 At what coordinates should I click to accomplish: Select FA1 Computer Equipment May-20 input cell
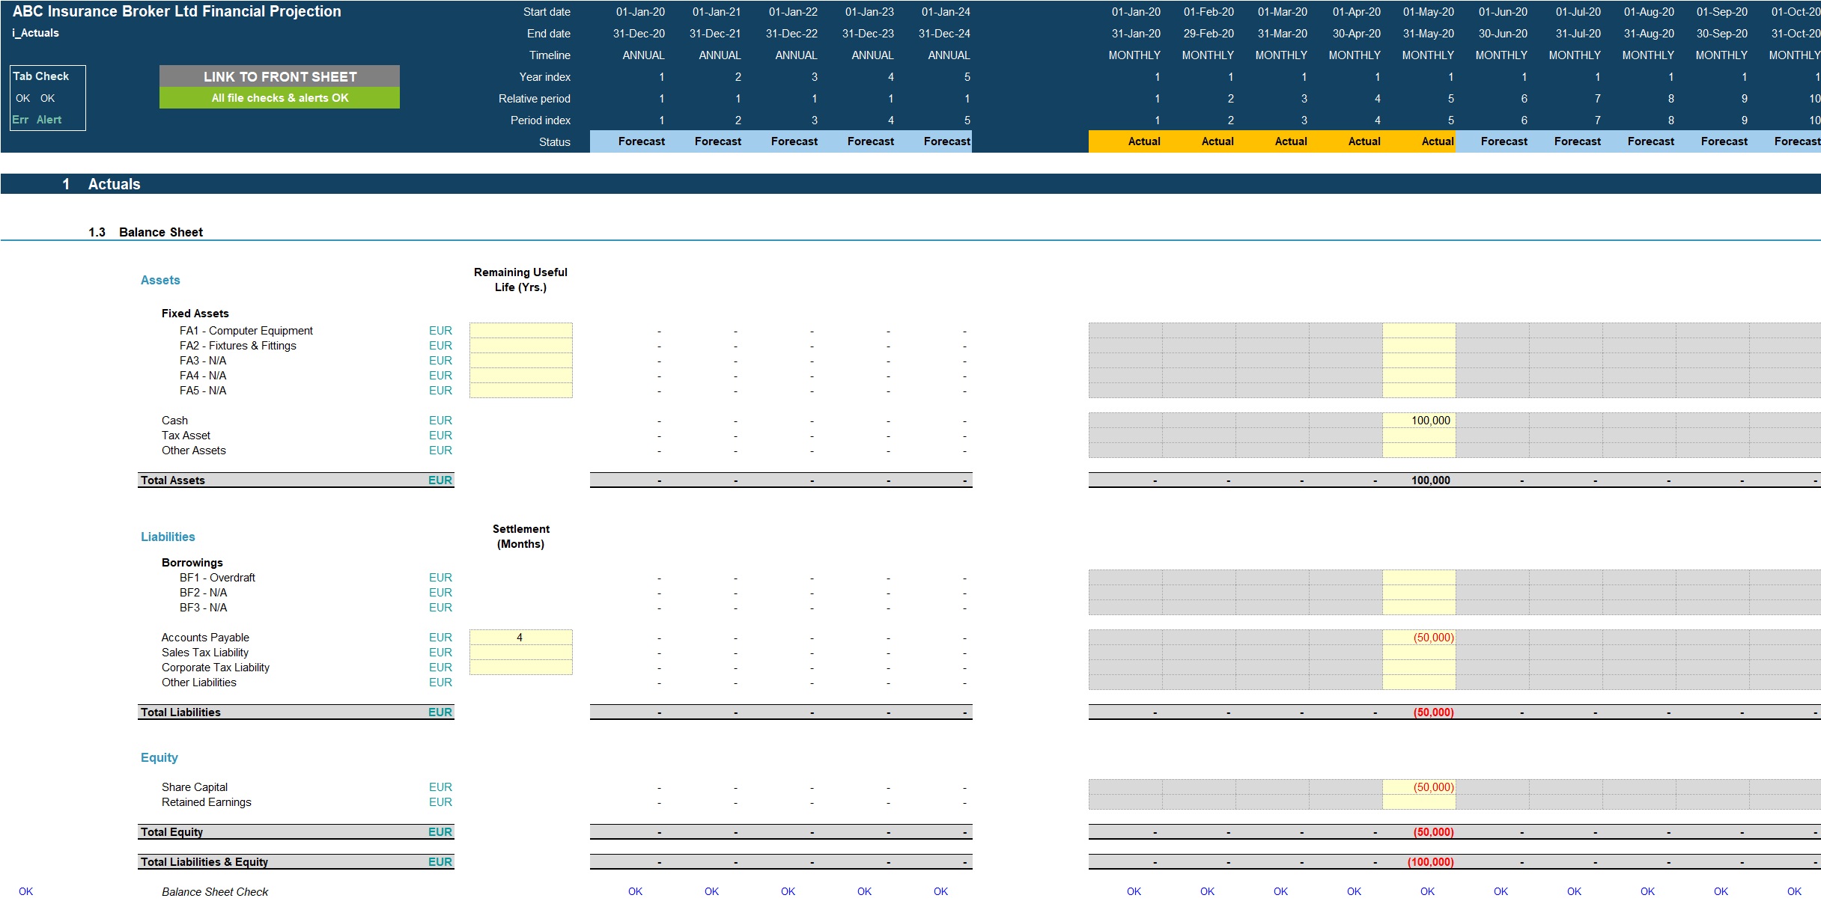coord(1419,331)
